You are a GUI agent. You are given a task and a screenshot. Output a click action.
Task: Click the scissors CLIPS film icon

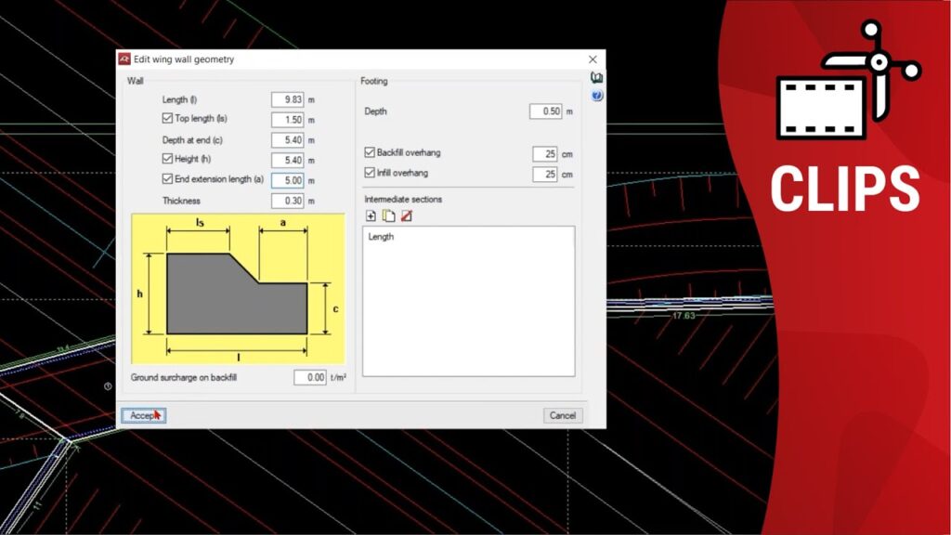coord(846,82)
